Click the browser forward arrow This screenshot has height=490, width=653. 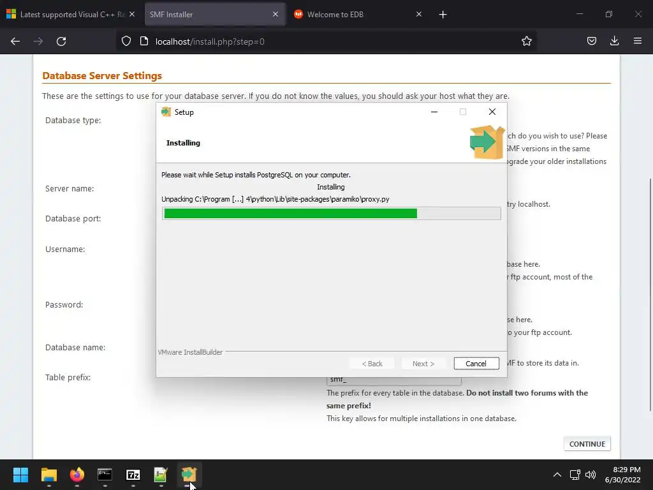[38, 41]
